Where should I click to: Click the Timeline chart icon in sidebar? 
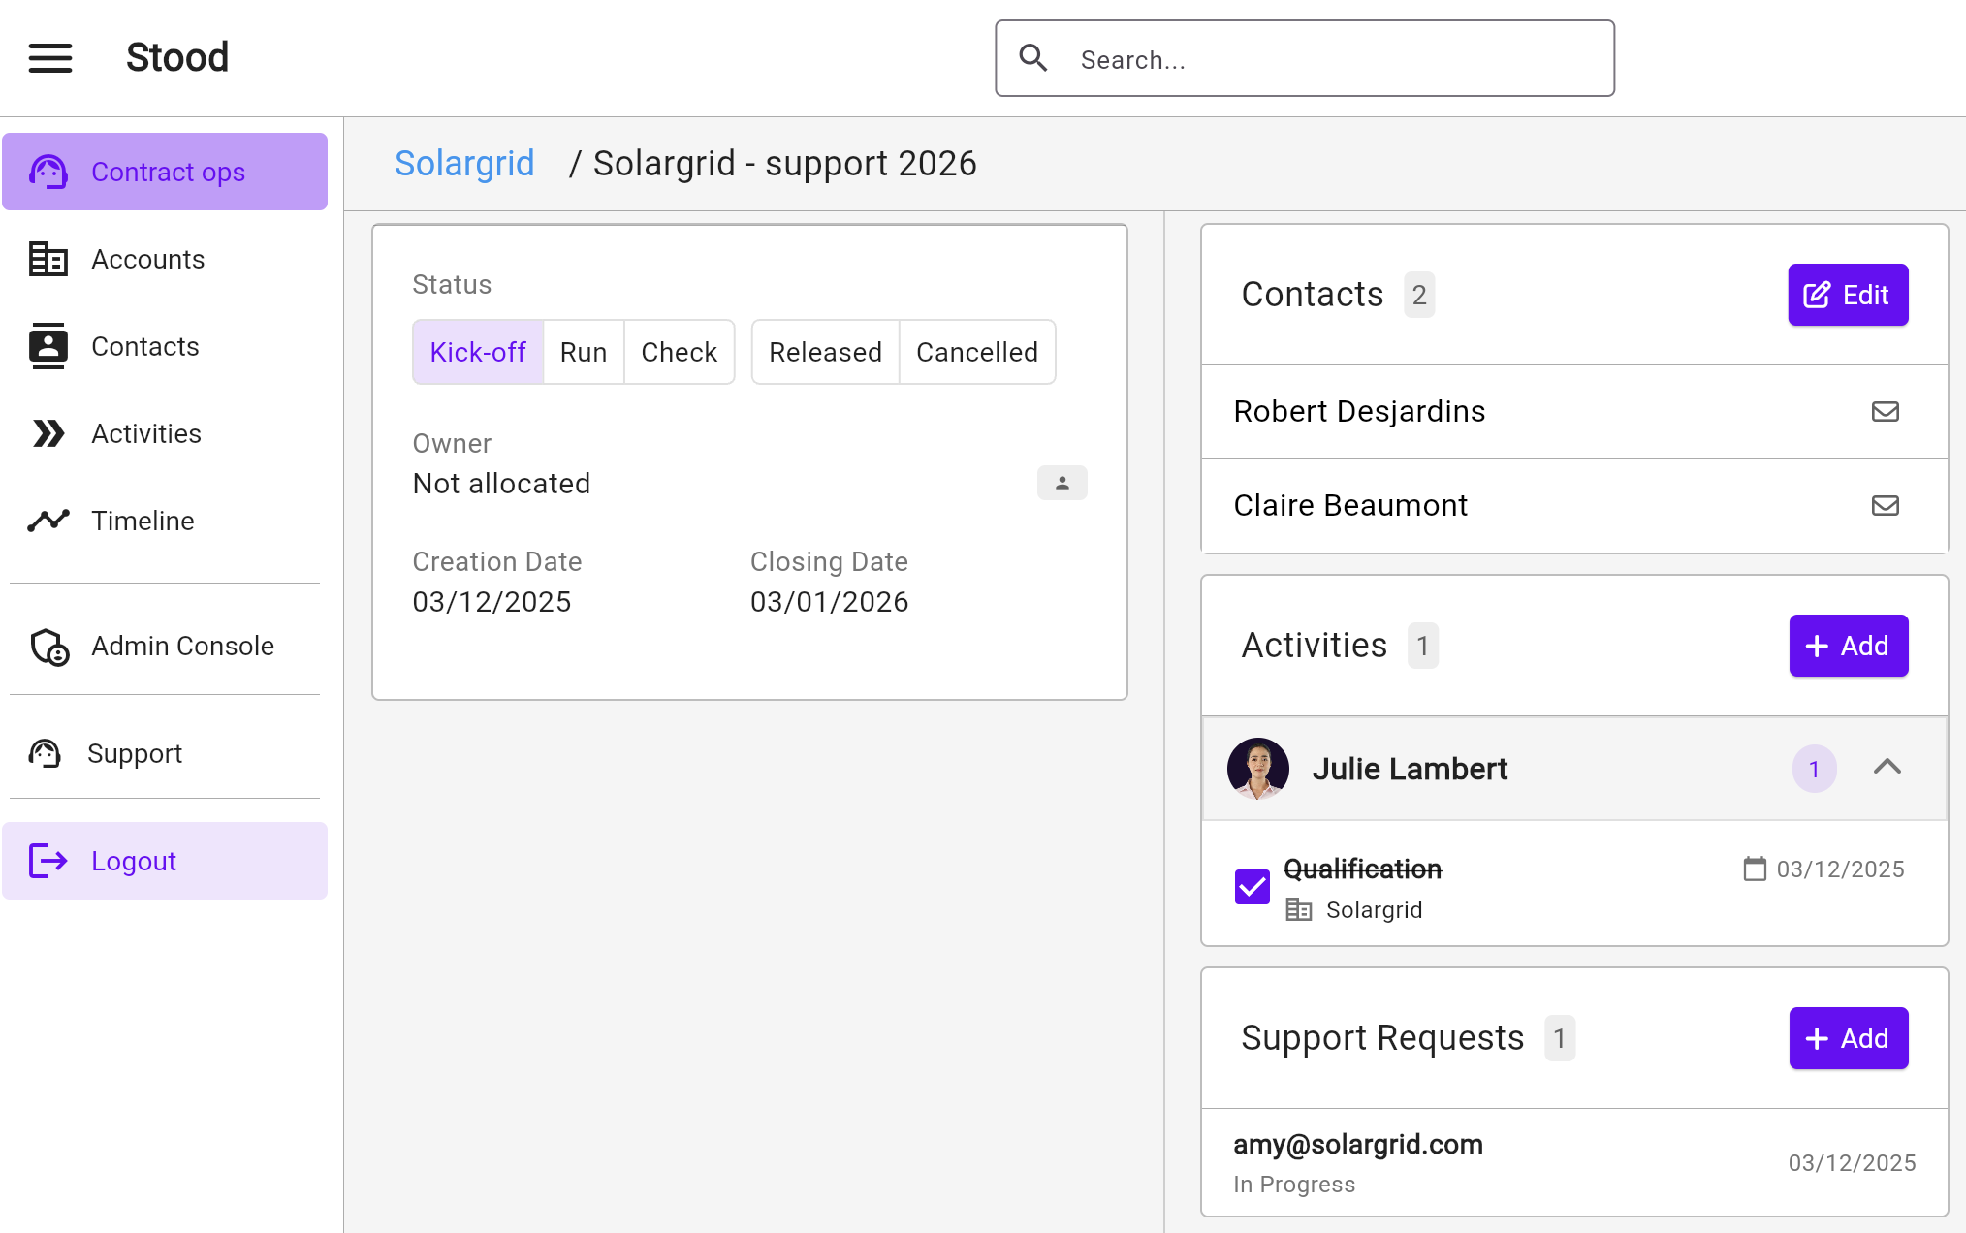point(48,521)
